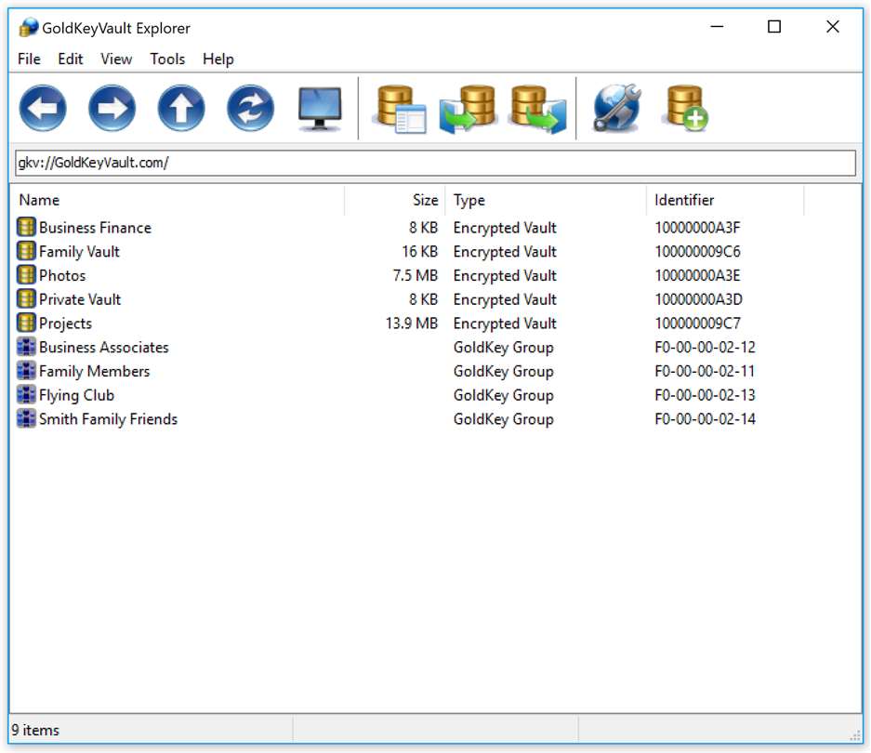Click the 13.9 MB size value
Image resolution: width=871 pixels, height=753 pixels.
[412, 323]
